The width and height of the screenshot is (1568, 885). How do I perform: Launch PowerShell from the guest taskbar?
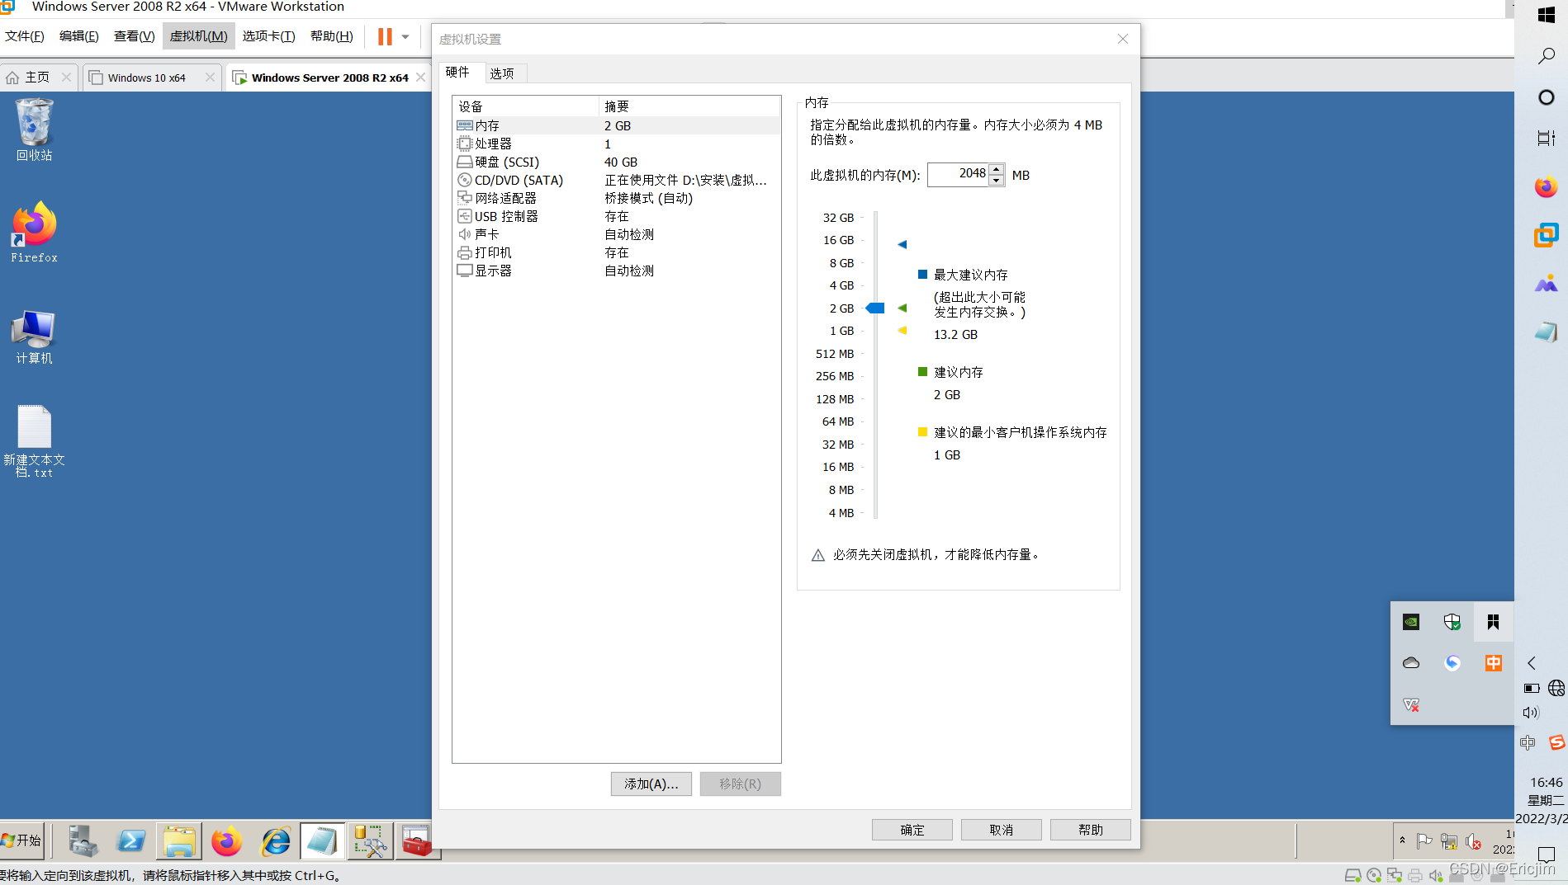130,841
